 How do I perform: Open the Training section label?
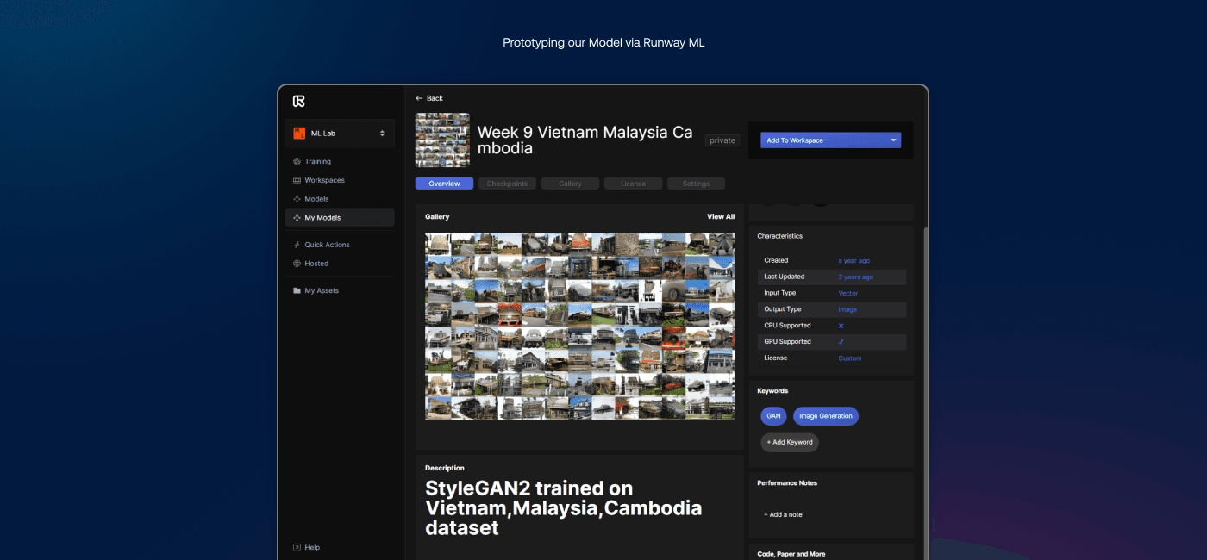click(x=317, y=161)
